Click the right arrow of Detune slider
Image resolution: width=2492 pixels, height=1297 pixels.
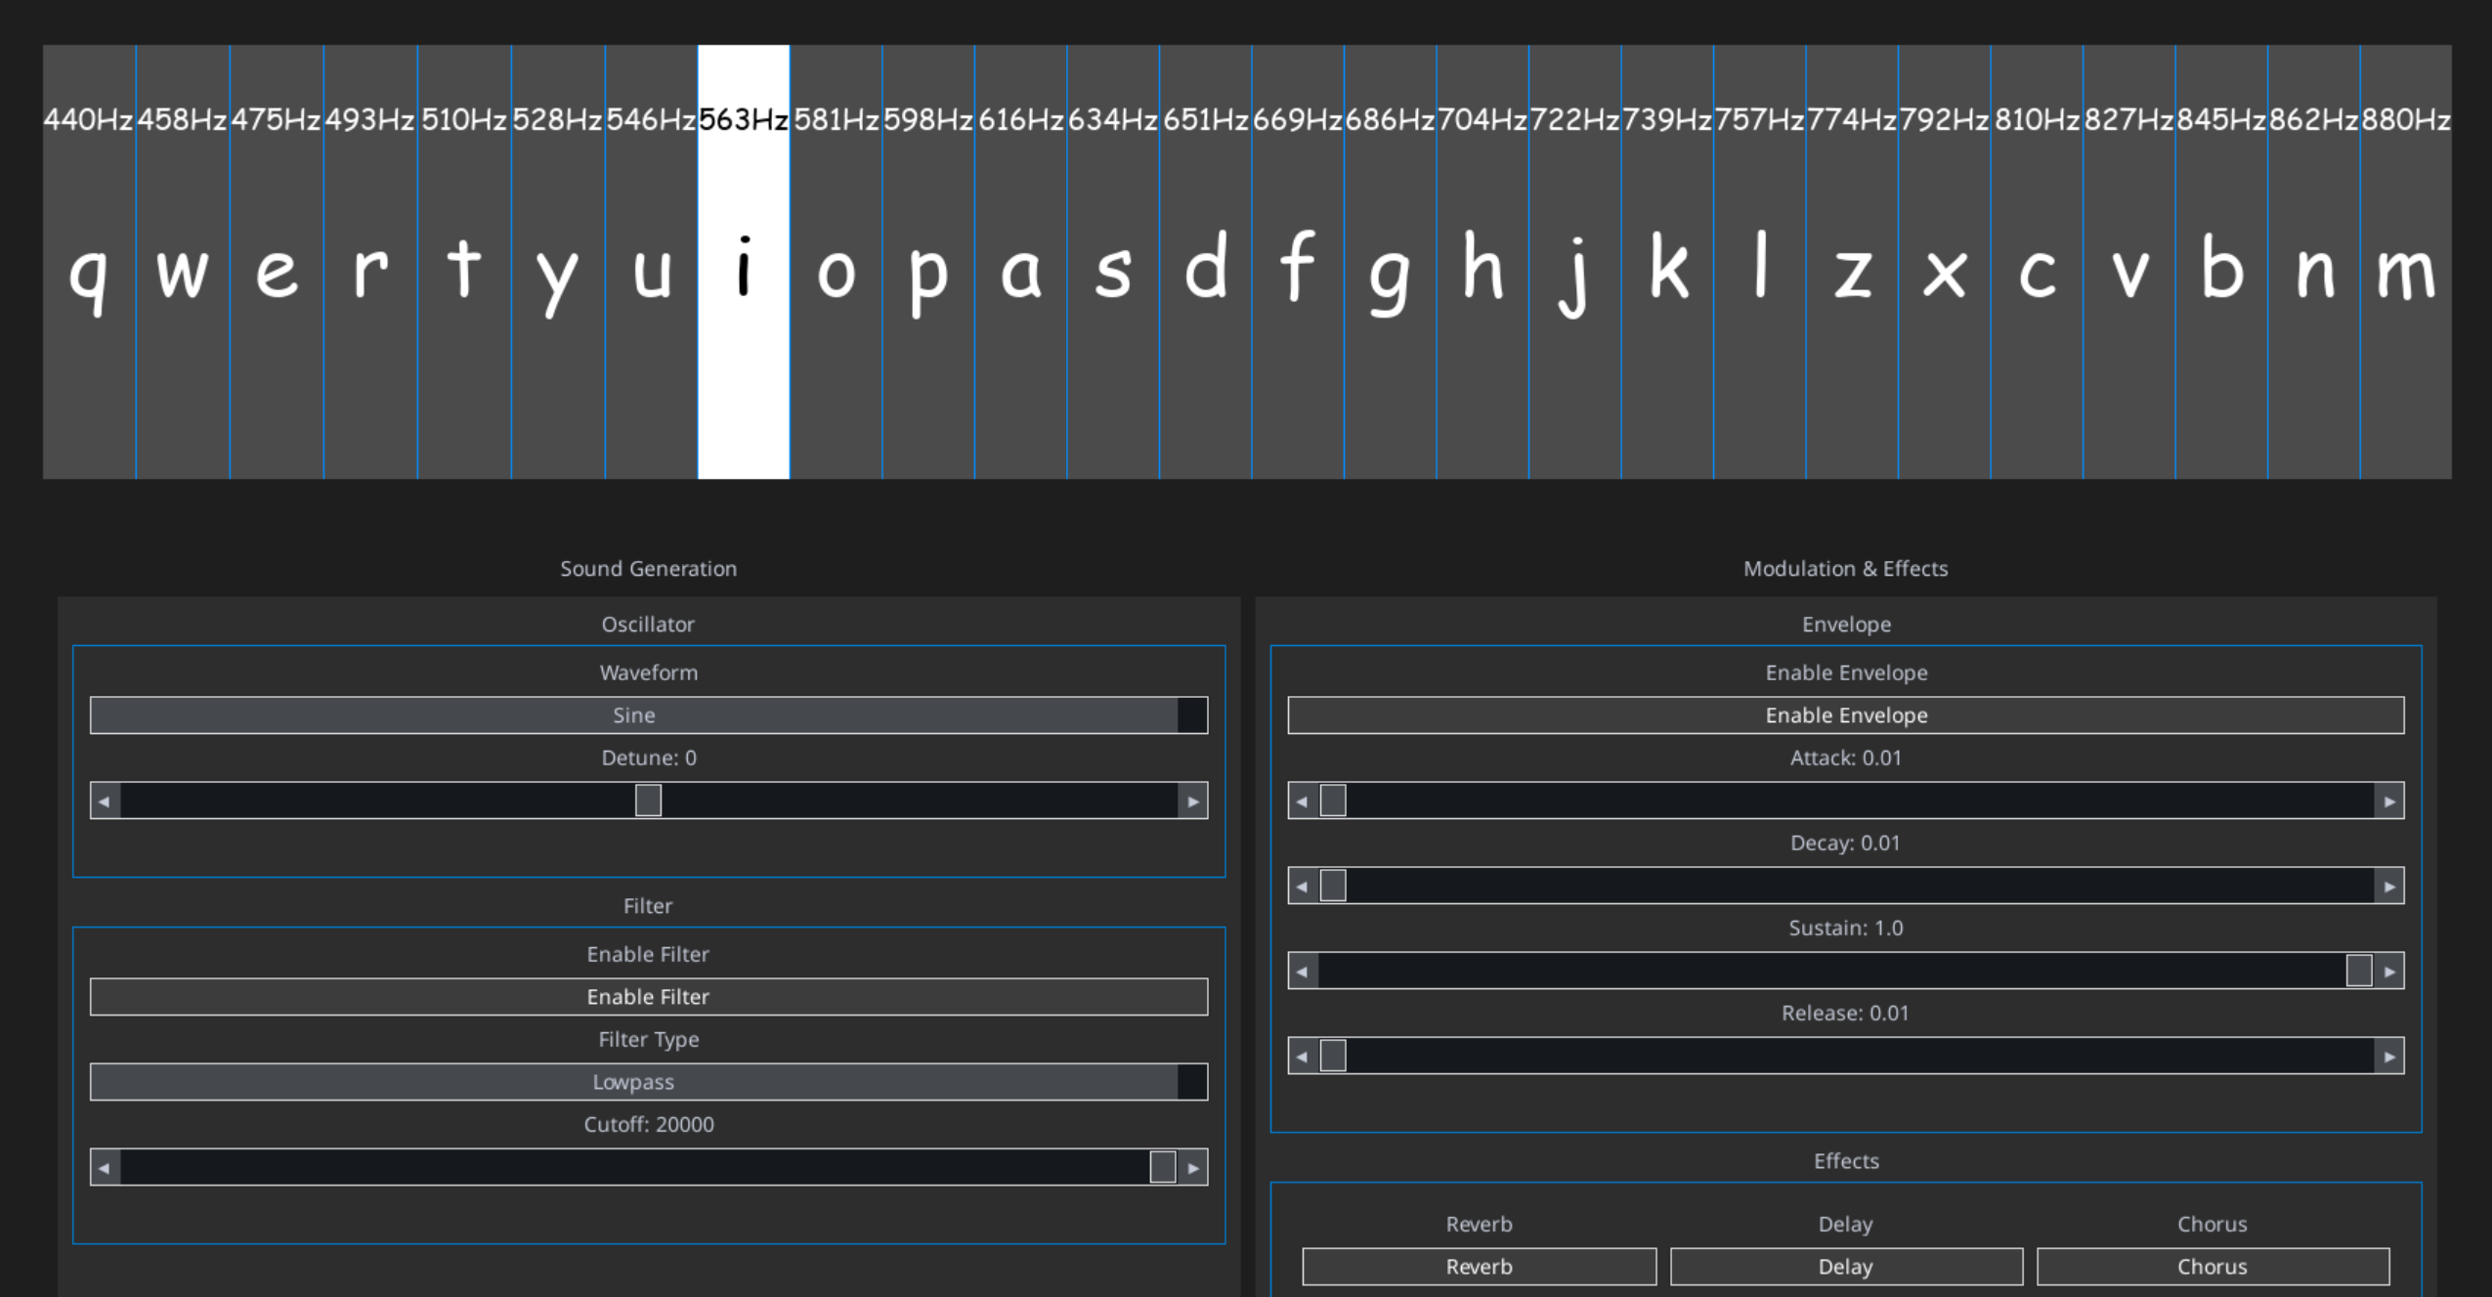[1192, 800]
